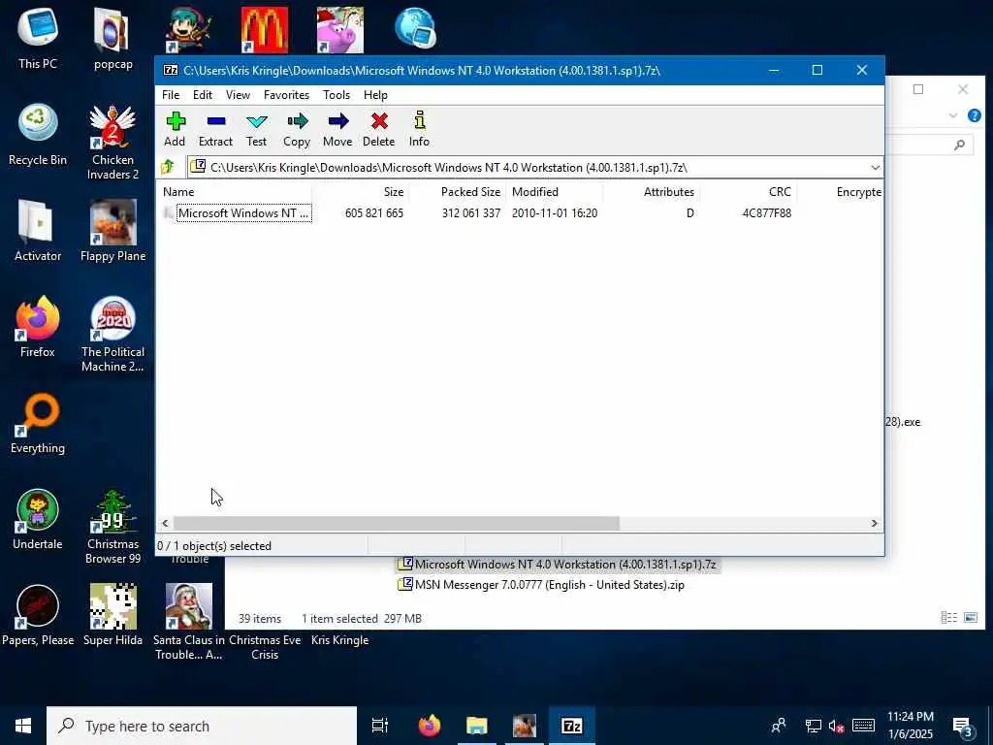Click the Extract toolbar icon
This screenshot has width=993, height=745.
(x=215, y=129)
